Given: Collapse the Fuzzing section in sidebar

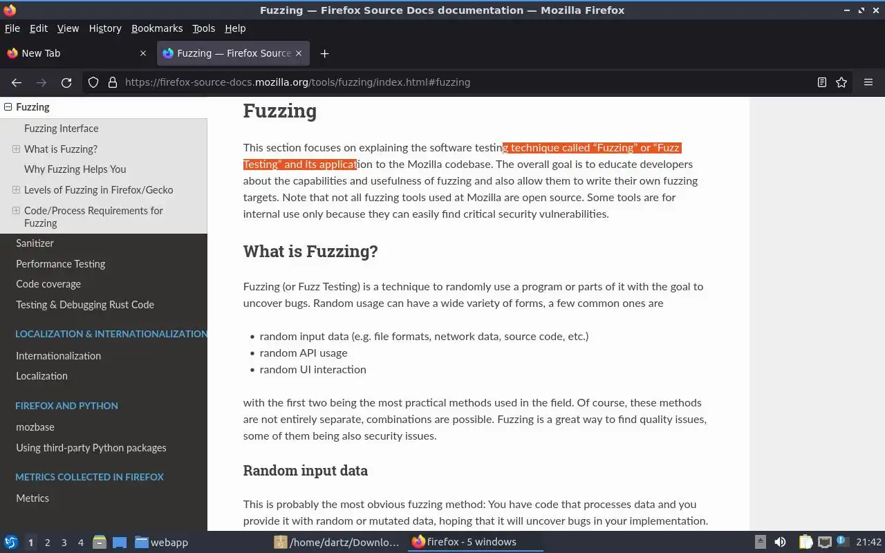Looking at the screenshot, I should pos(8,107).
